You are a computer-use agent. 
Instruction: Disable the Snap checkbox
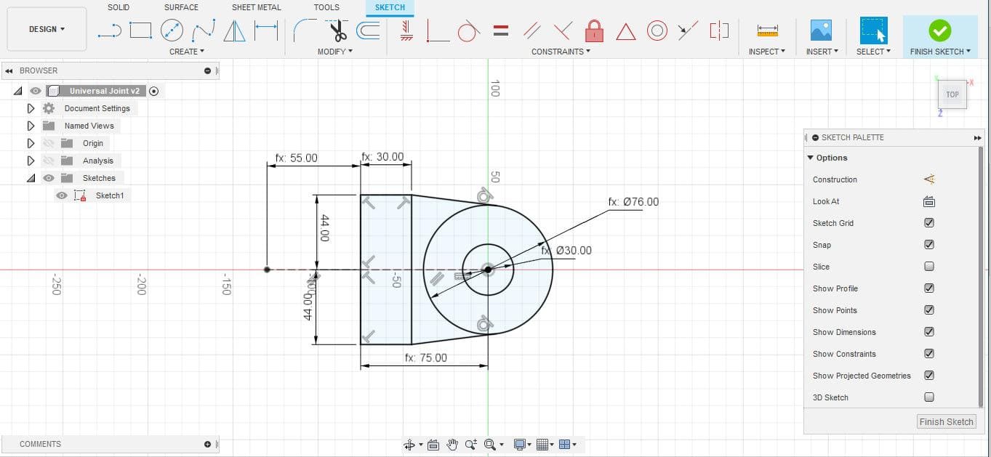click(928, 245)
